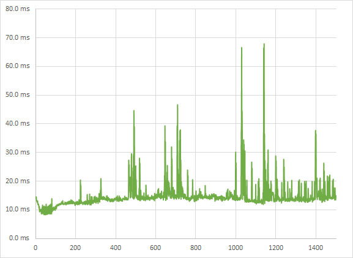Click the 1400 x-axis label

(x=316, y=248)
